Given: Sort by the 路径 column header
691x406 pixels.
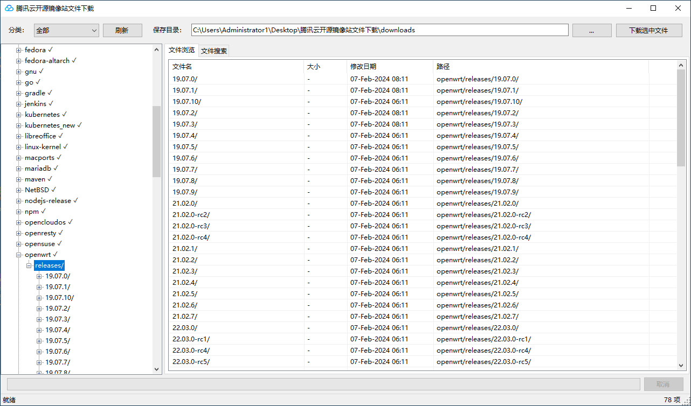Looking at the screenshot, I should 541,66.
